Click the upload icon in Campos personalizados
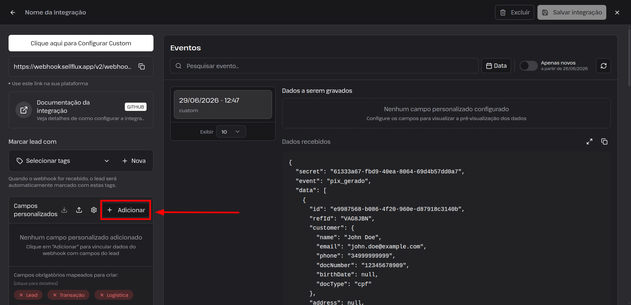Viewport: 631px width, 305px height. point(79,210)
